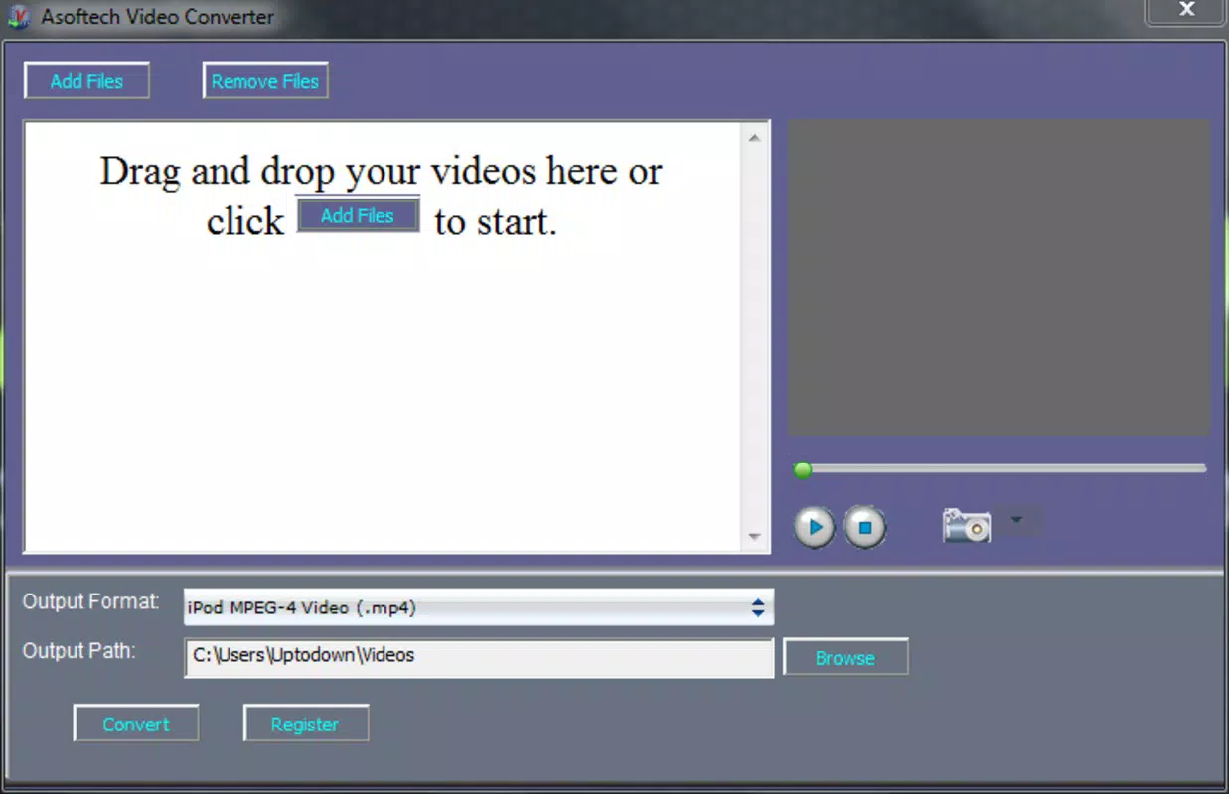
Task: Click the green playback seek slider handle
Action: 803,469
